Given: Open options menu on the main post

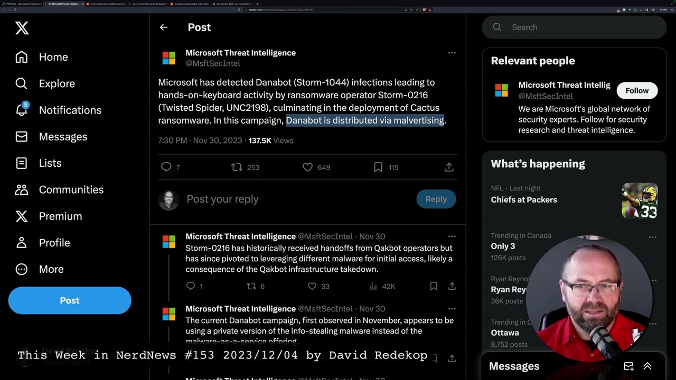Looking at the screenshot, I should pyautogui.click(x=452, y=53).
